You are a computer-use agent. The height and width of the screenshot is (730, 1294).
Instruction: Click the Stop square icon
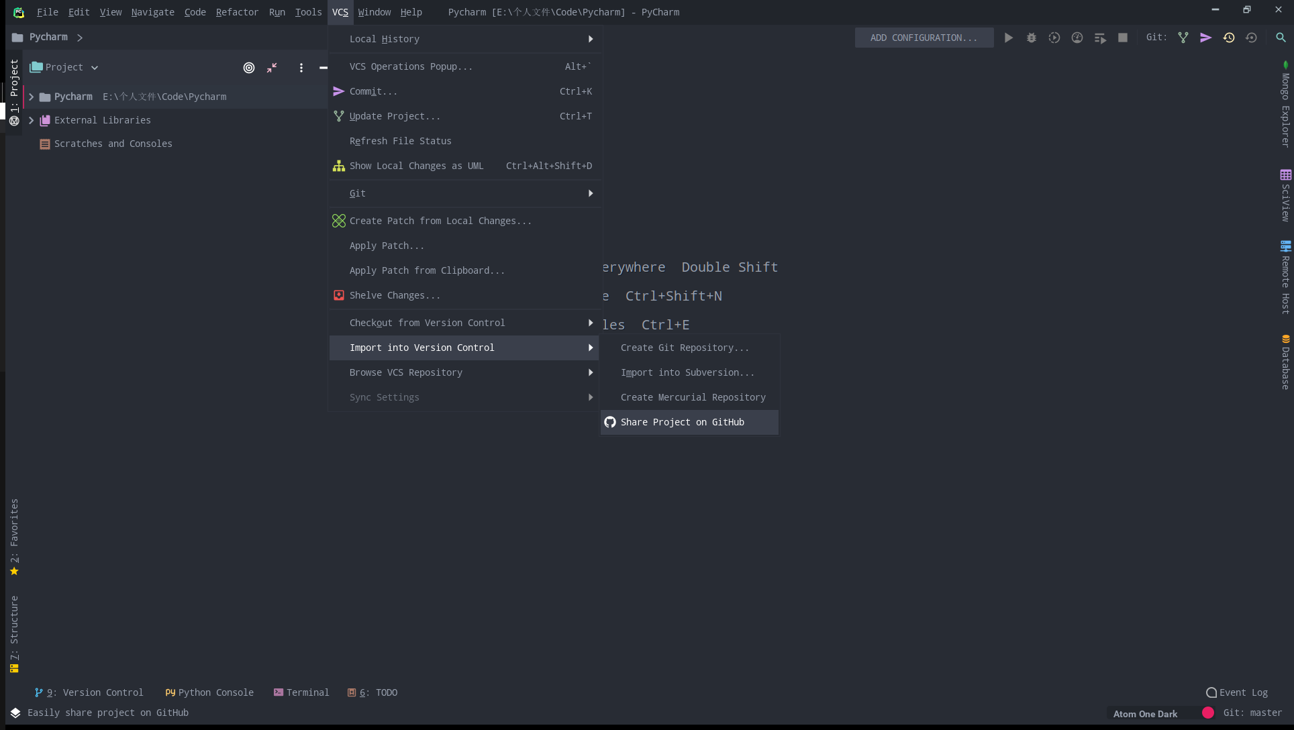click(x=1123, y=38)
